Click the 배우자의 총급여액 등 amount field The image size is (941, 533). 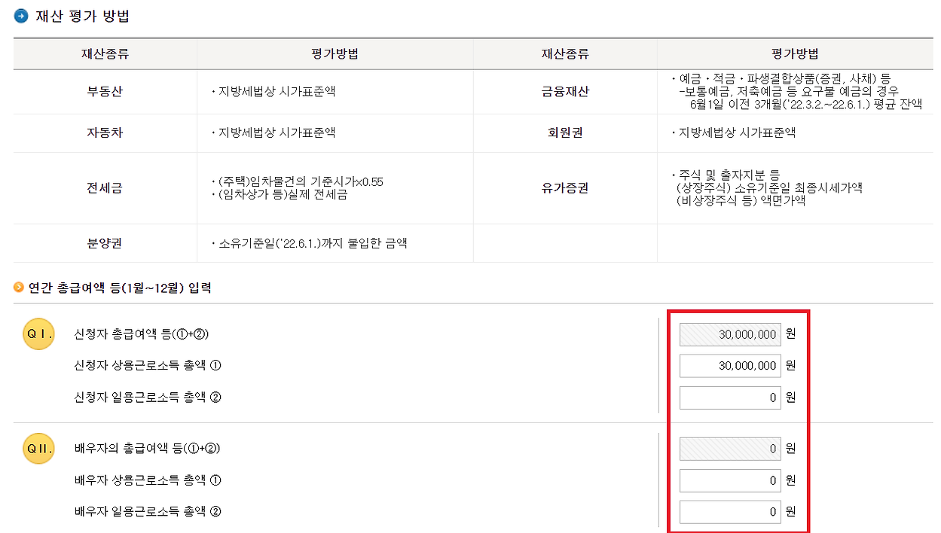tap(730, 448)
